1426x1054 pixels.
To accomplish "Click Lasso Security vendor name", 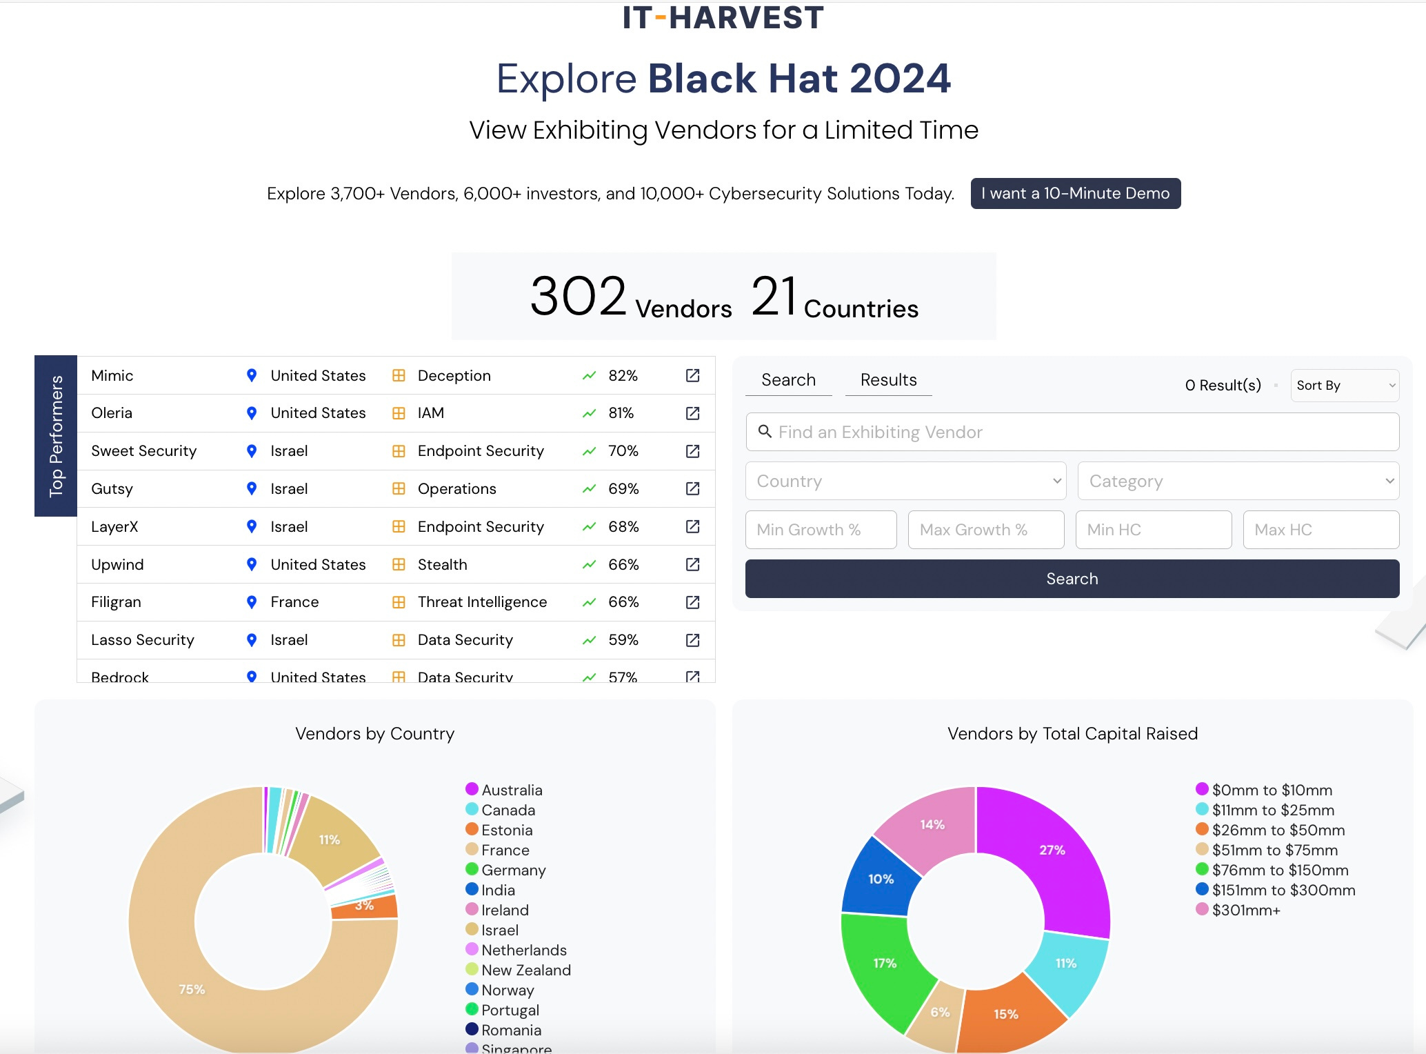I will pos(143,640).
